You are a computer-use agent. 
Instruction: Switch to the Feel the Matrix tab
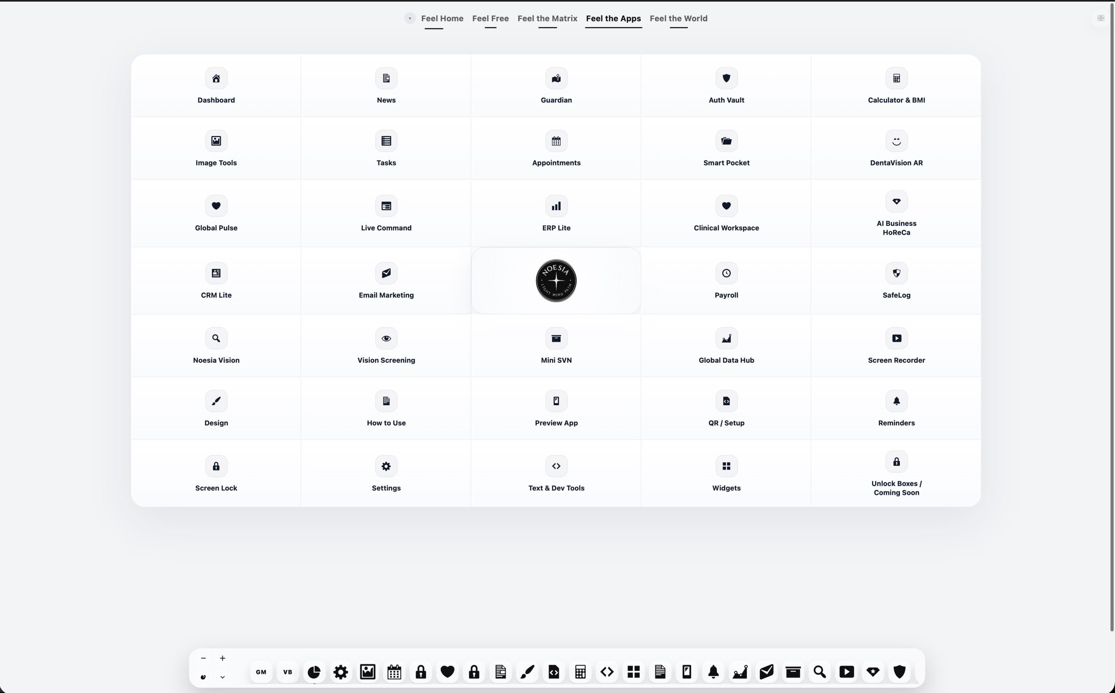point(547,18)
